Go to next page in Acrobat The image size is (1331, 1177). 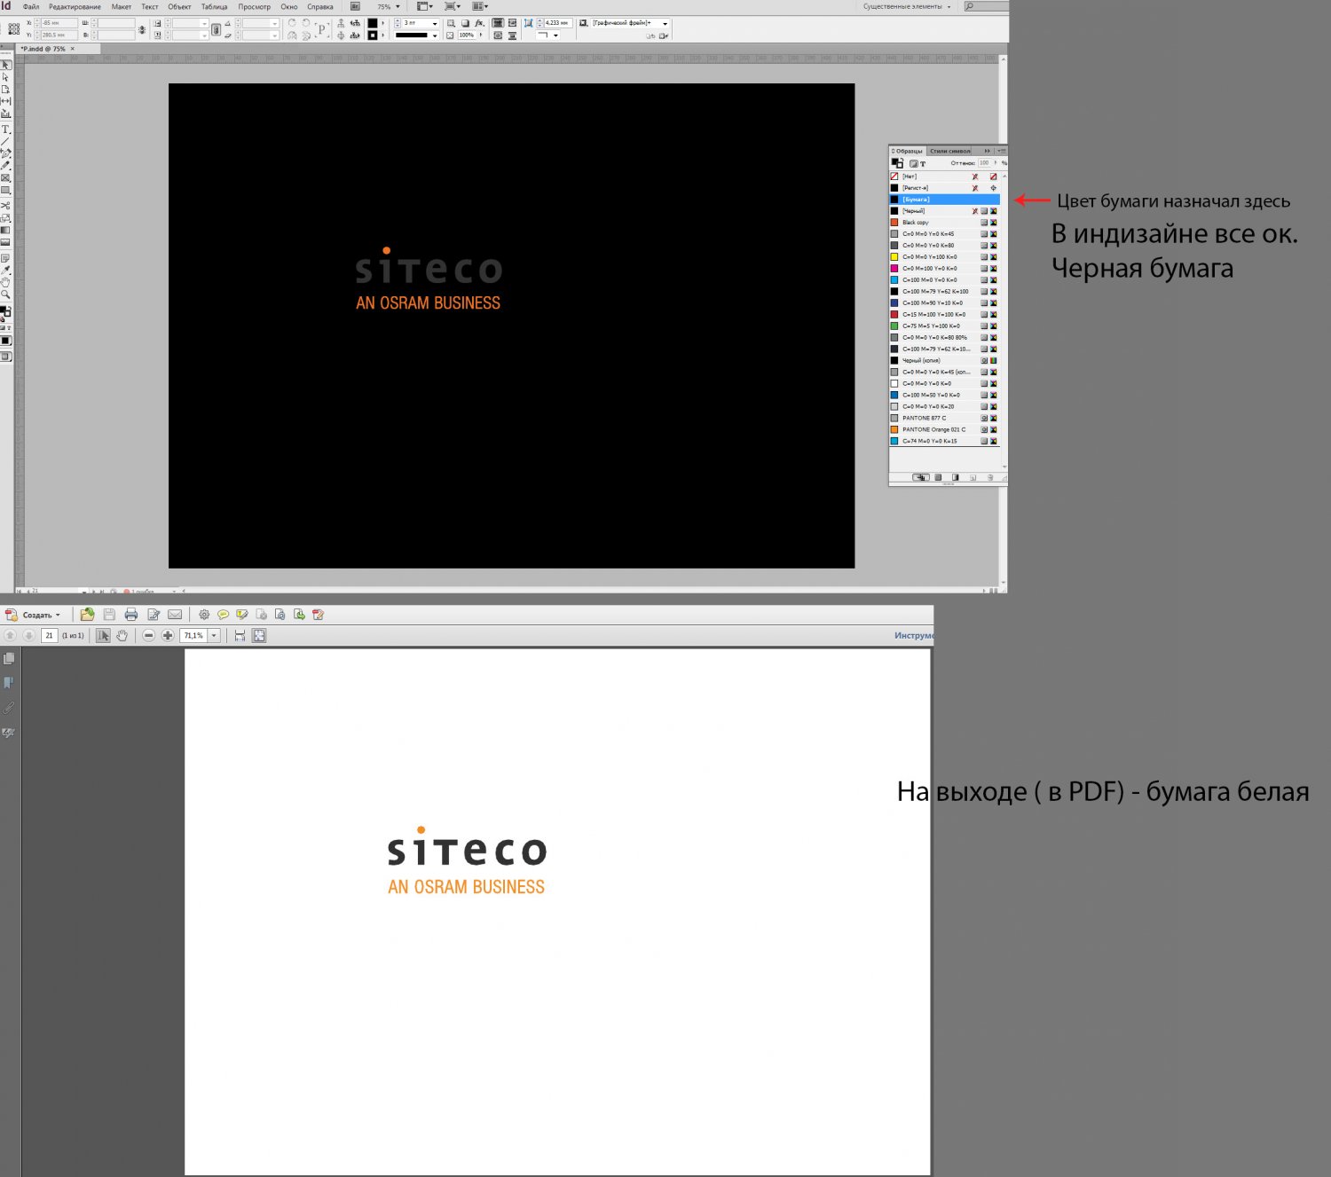[28, 636]
